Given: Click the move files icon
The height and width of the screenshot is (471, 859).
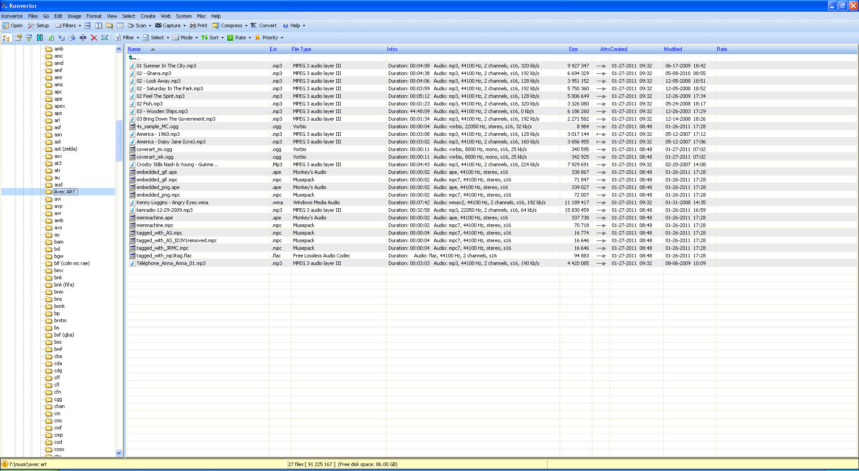Looking at the screenshot, I should [x=72, y=38].
